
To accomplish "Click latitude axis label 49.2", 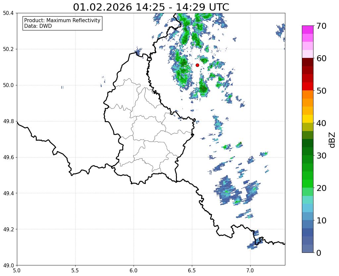I will [x=8, y=229].
